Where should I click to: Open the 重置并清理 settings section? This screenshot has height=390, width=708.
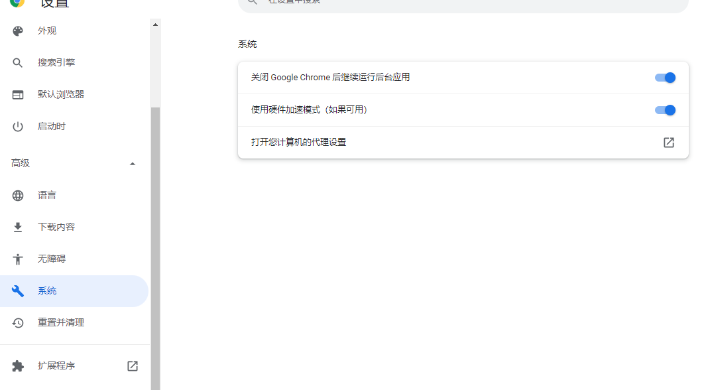pos(74,322)
